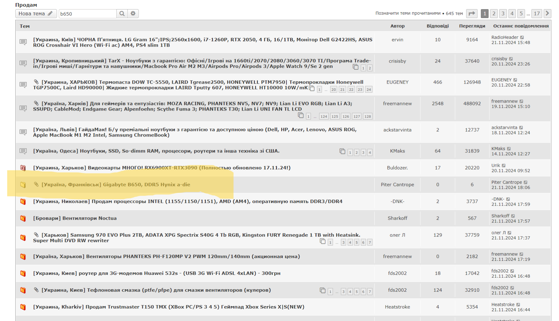Open TarX laptops topic from Кропивницький
The width and height of the screenshot is (559, 321).
(202, 64)
